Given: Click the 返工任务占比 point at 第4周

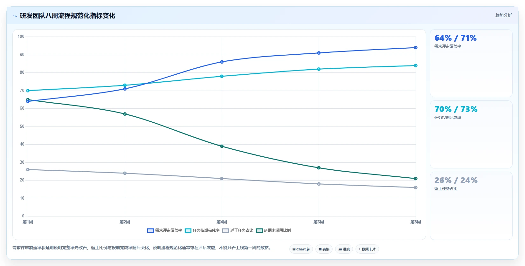Looking at the screenshot, I should [222, 179].
